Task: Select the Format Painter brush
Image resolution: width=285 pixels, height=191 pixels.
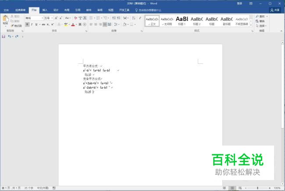Action: [x=12, y=26]
